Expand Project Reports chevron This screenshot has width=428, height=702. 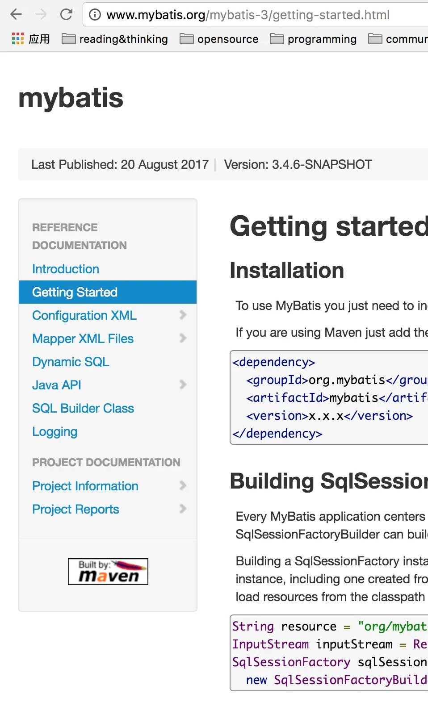[183, 509]
